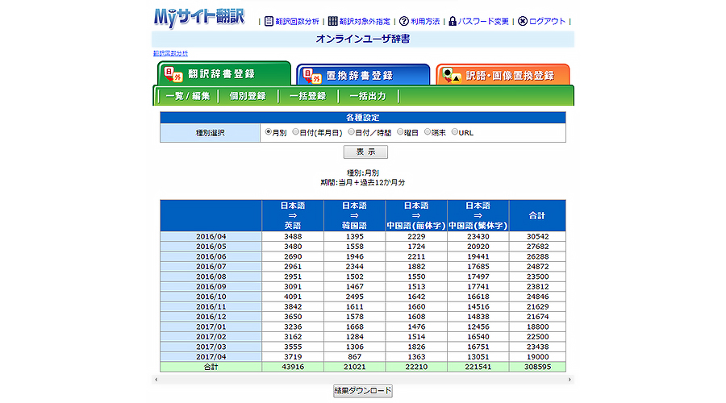Click the 日本語⇒韓国語 column header
The width and height of the screenshot is (726, 403).
355,216
